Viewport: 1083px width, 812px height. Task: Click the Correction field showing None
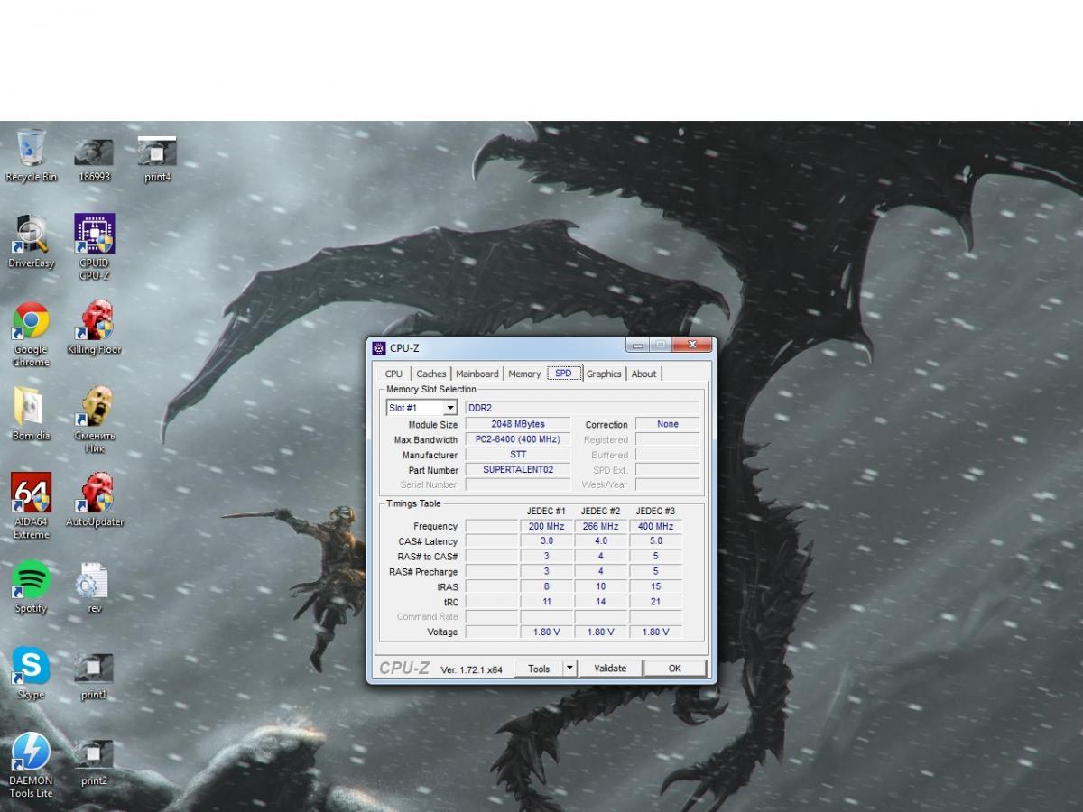pyautogui.click(x=668, y=424)
